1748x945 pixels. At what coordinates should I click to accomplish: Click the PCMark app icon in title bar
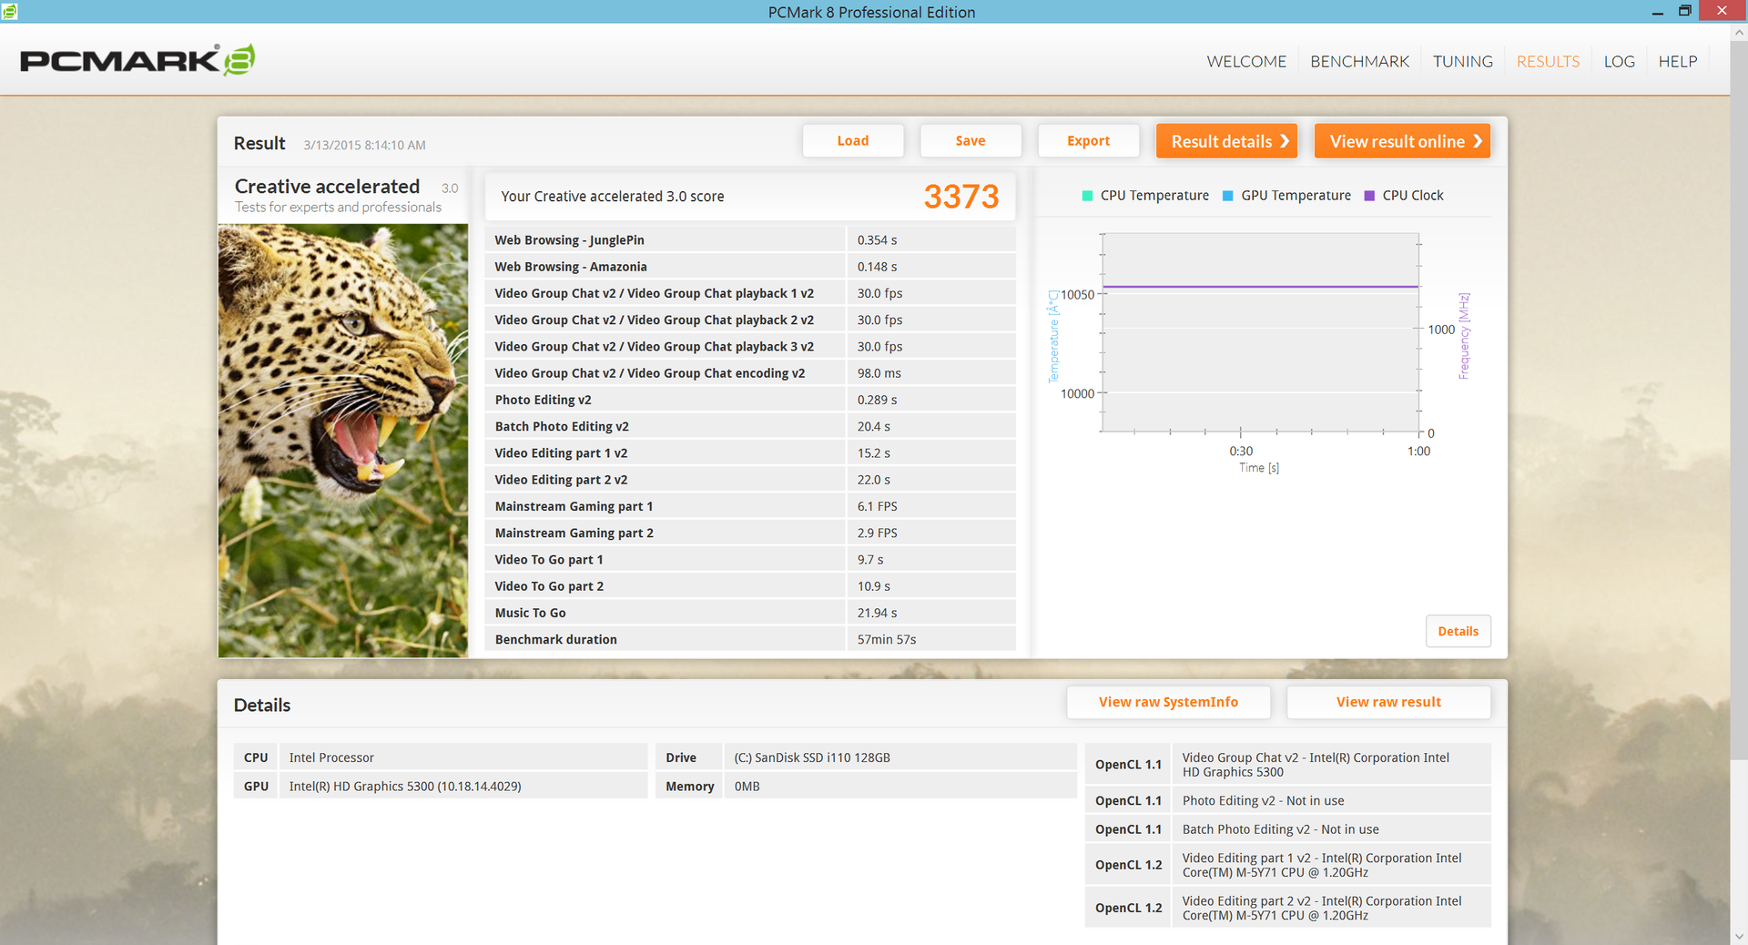click(x=10, y=11)
